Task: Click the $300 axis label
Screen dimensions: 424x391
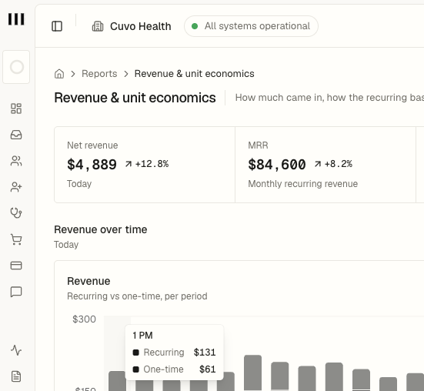Action: coord(84,319)
